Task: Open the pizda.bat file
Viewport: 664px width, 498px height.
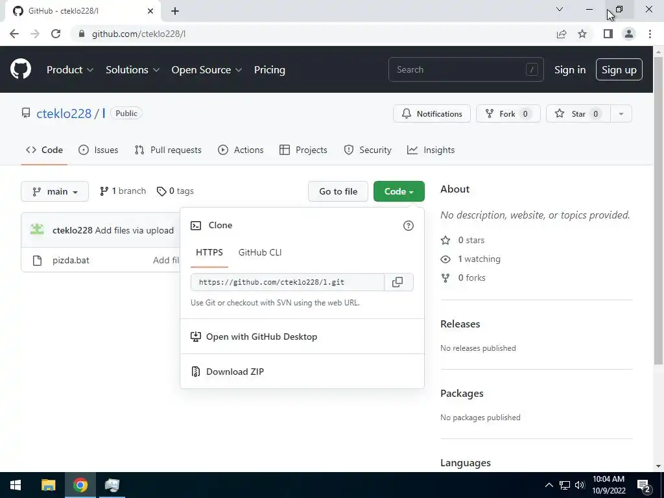Action: 71,261
